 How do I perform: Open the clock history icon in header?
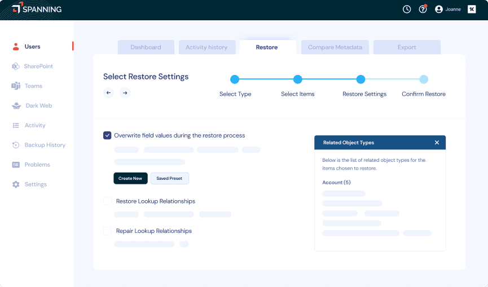[x=407, y=9]
